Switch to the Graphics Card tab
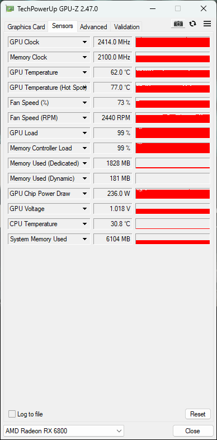217x440 pixels. [26, 27]
